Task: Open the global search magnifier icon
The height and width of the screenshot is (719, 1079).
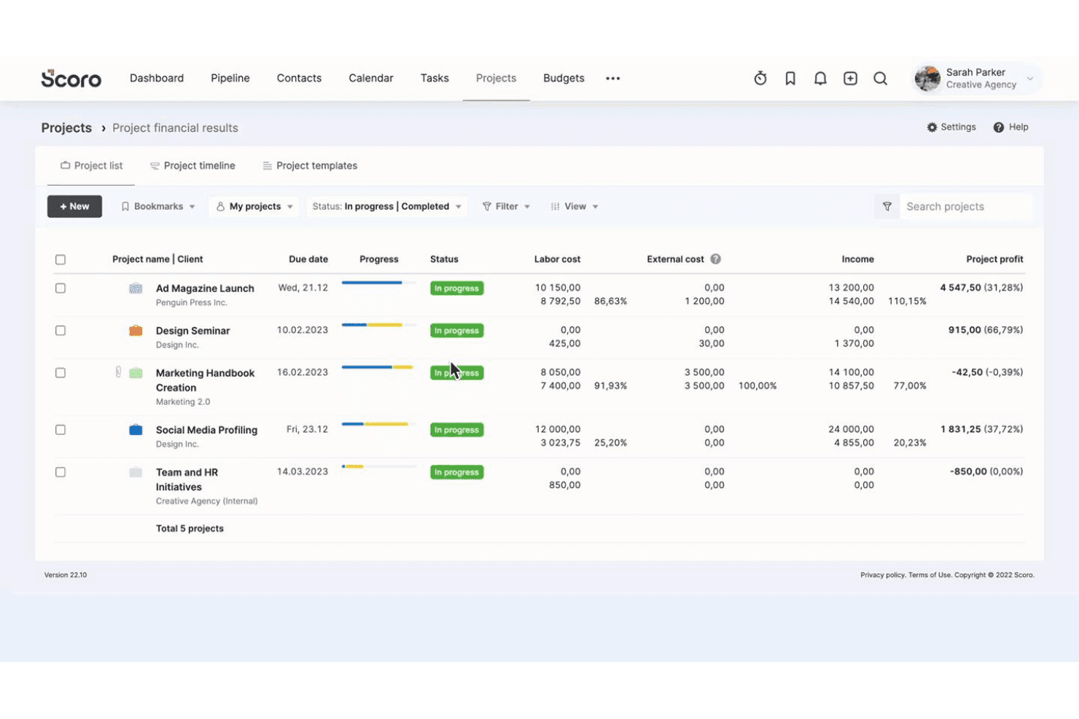Action: pyautogui.click(x=880, y=79)
